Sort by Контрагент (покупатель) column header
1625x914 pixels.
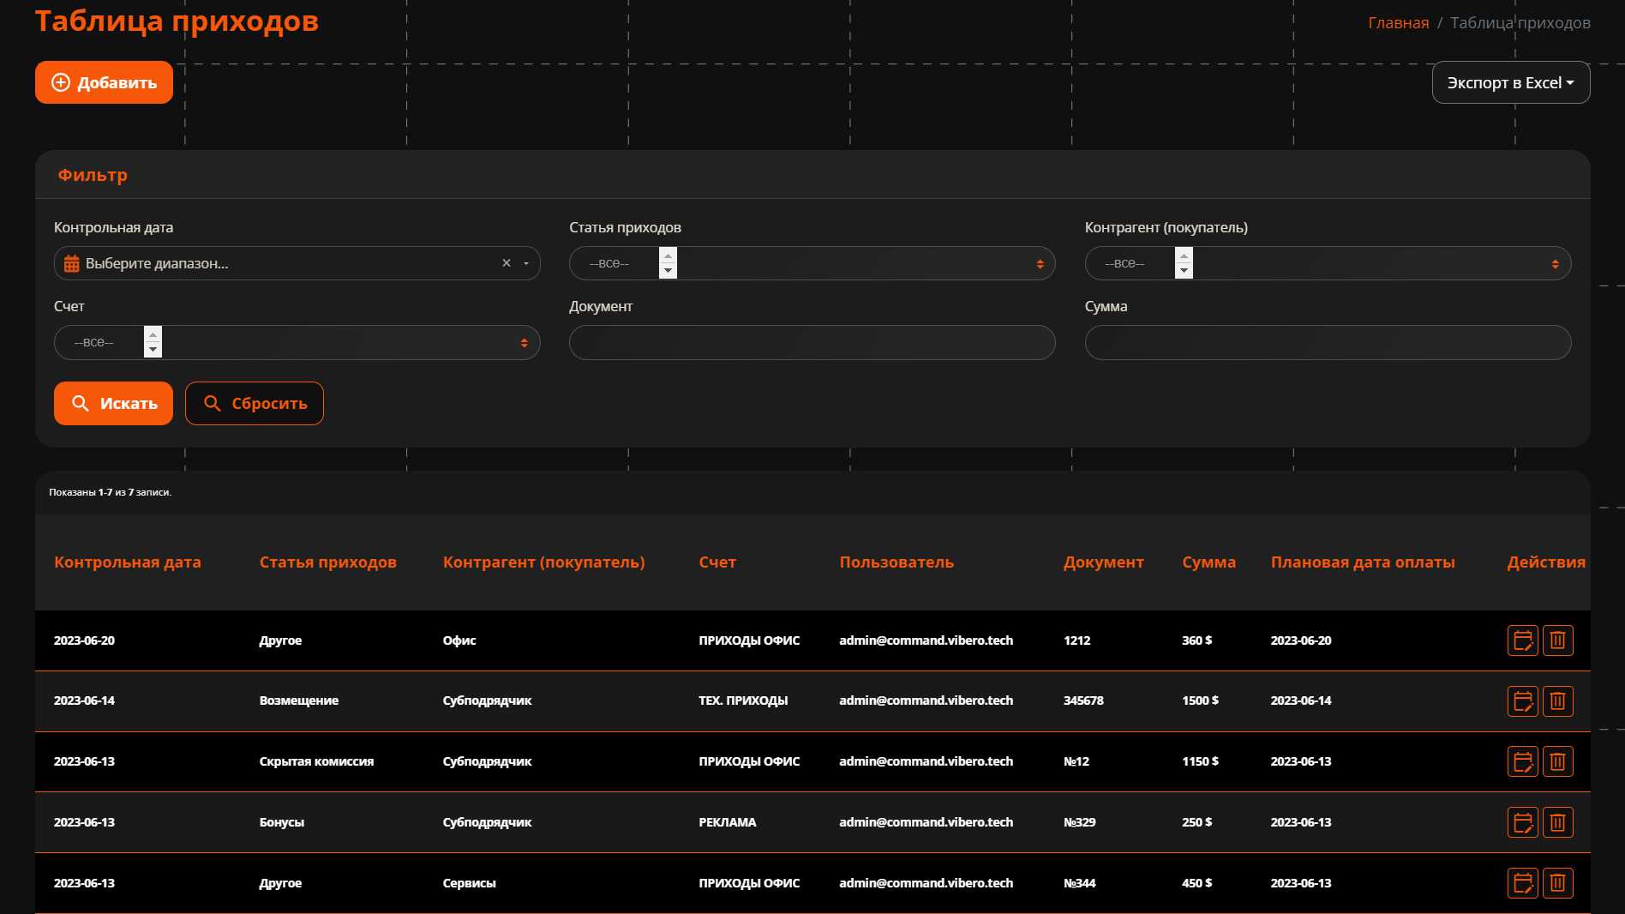[x=543, y=562]
